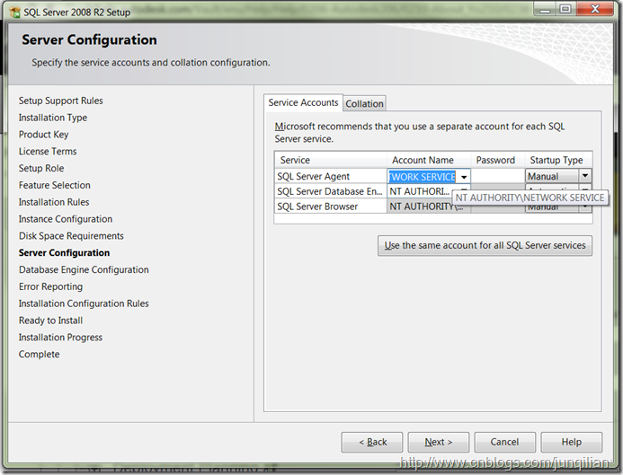Click the Back button

(x=372, y=442)
